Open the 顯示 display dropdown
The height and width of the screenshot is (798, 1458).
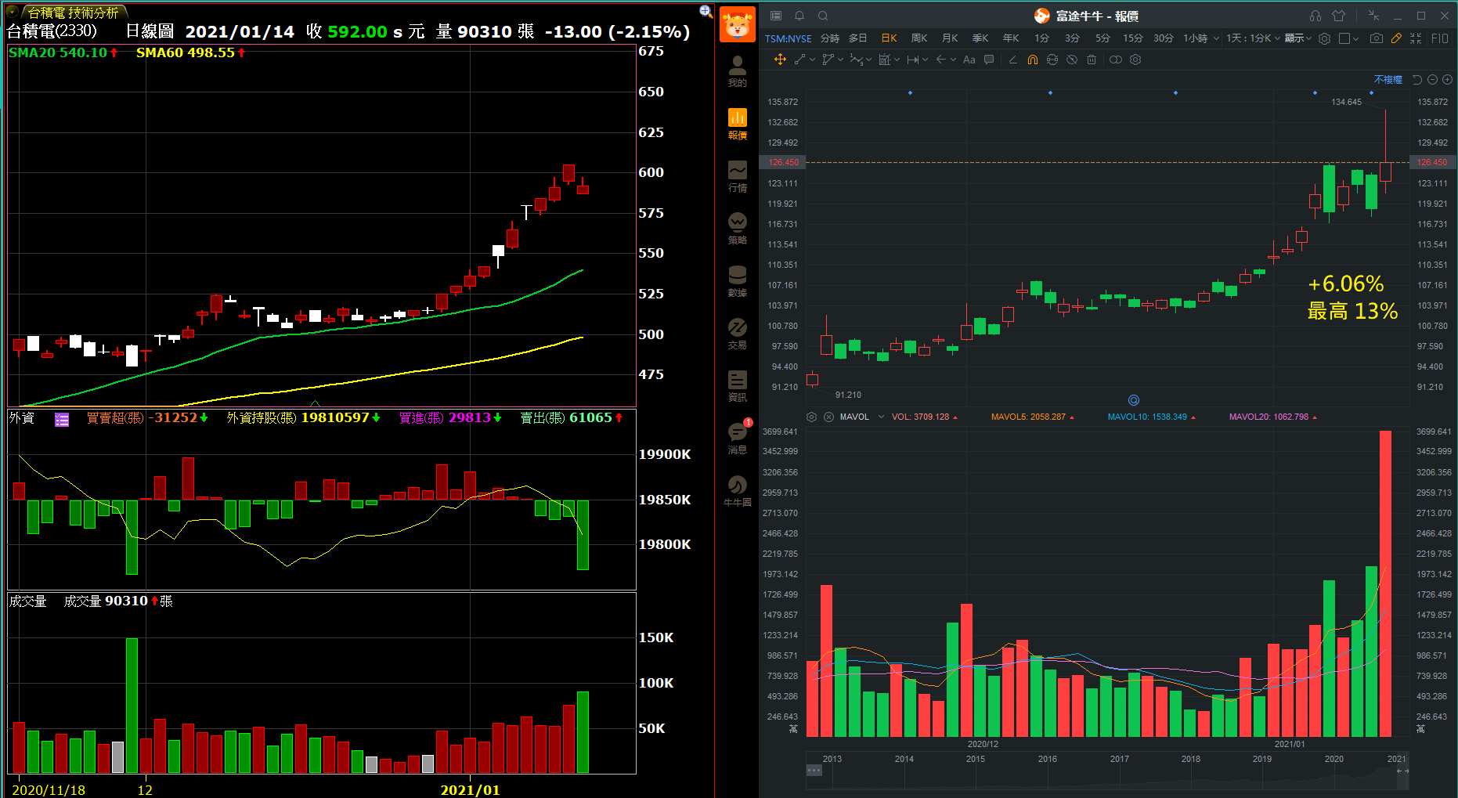(1298, 38)
